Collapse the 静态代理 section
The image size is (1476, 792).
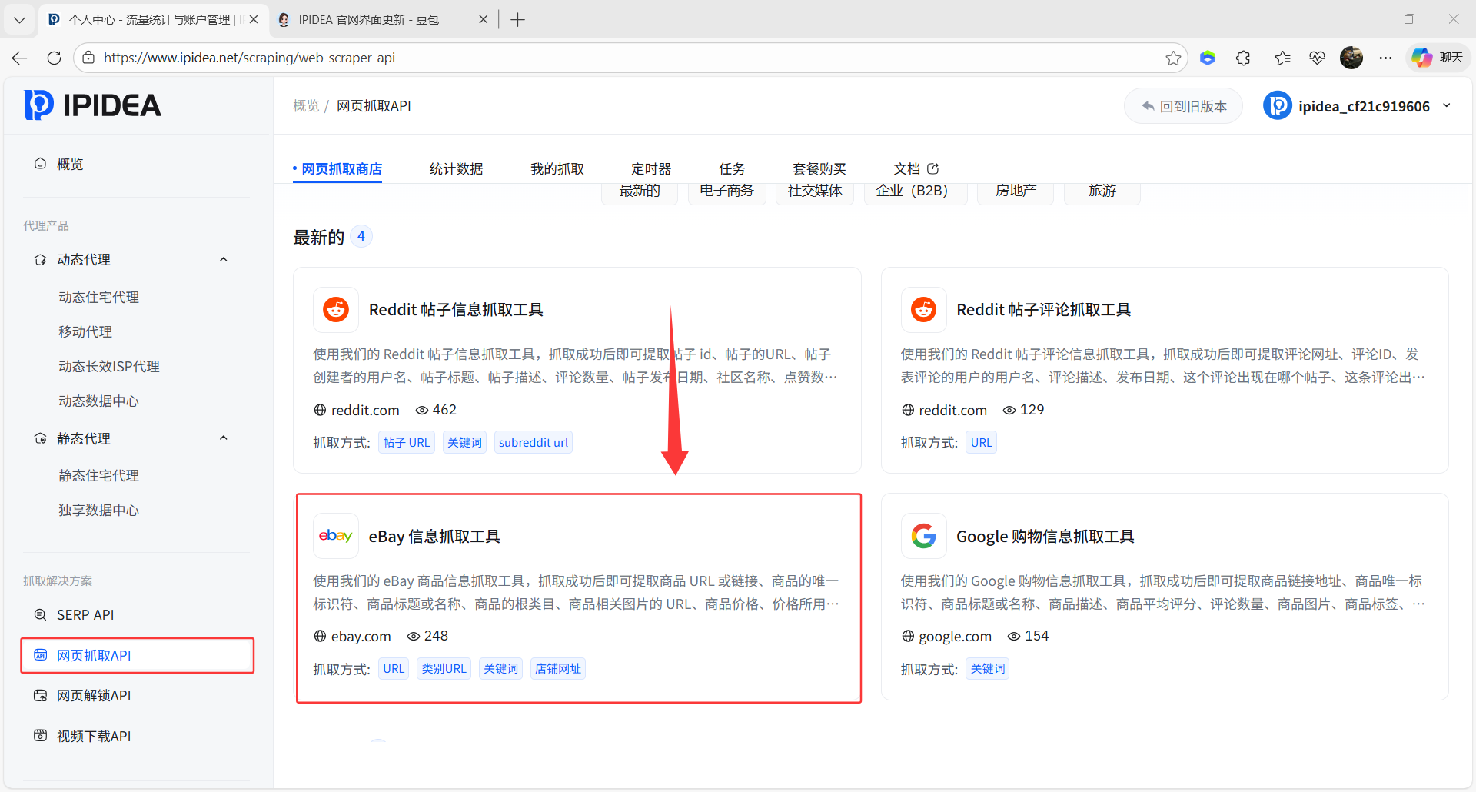[224, 439]
